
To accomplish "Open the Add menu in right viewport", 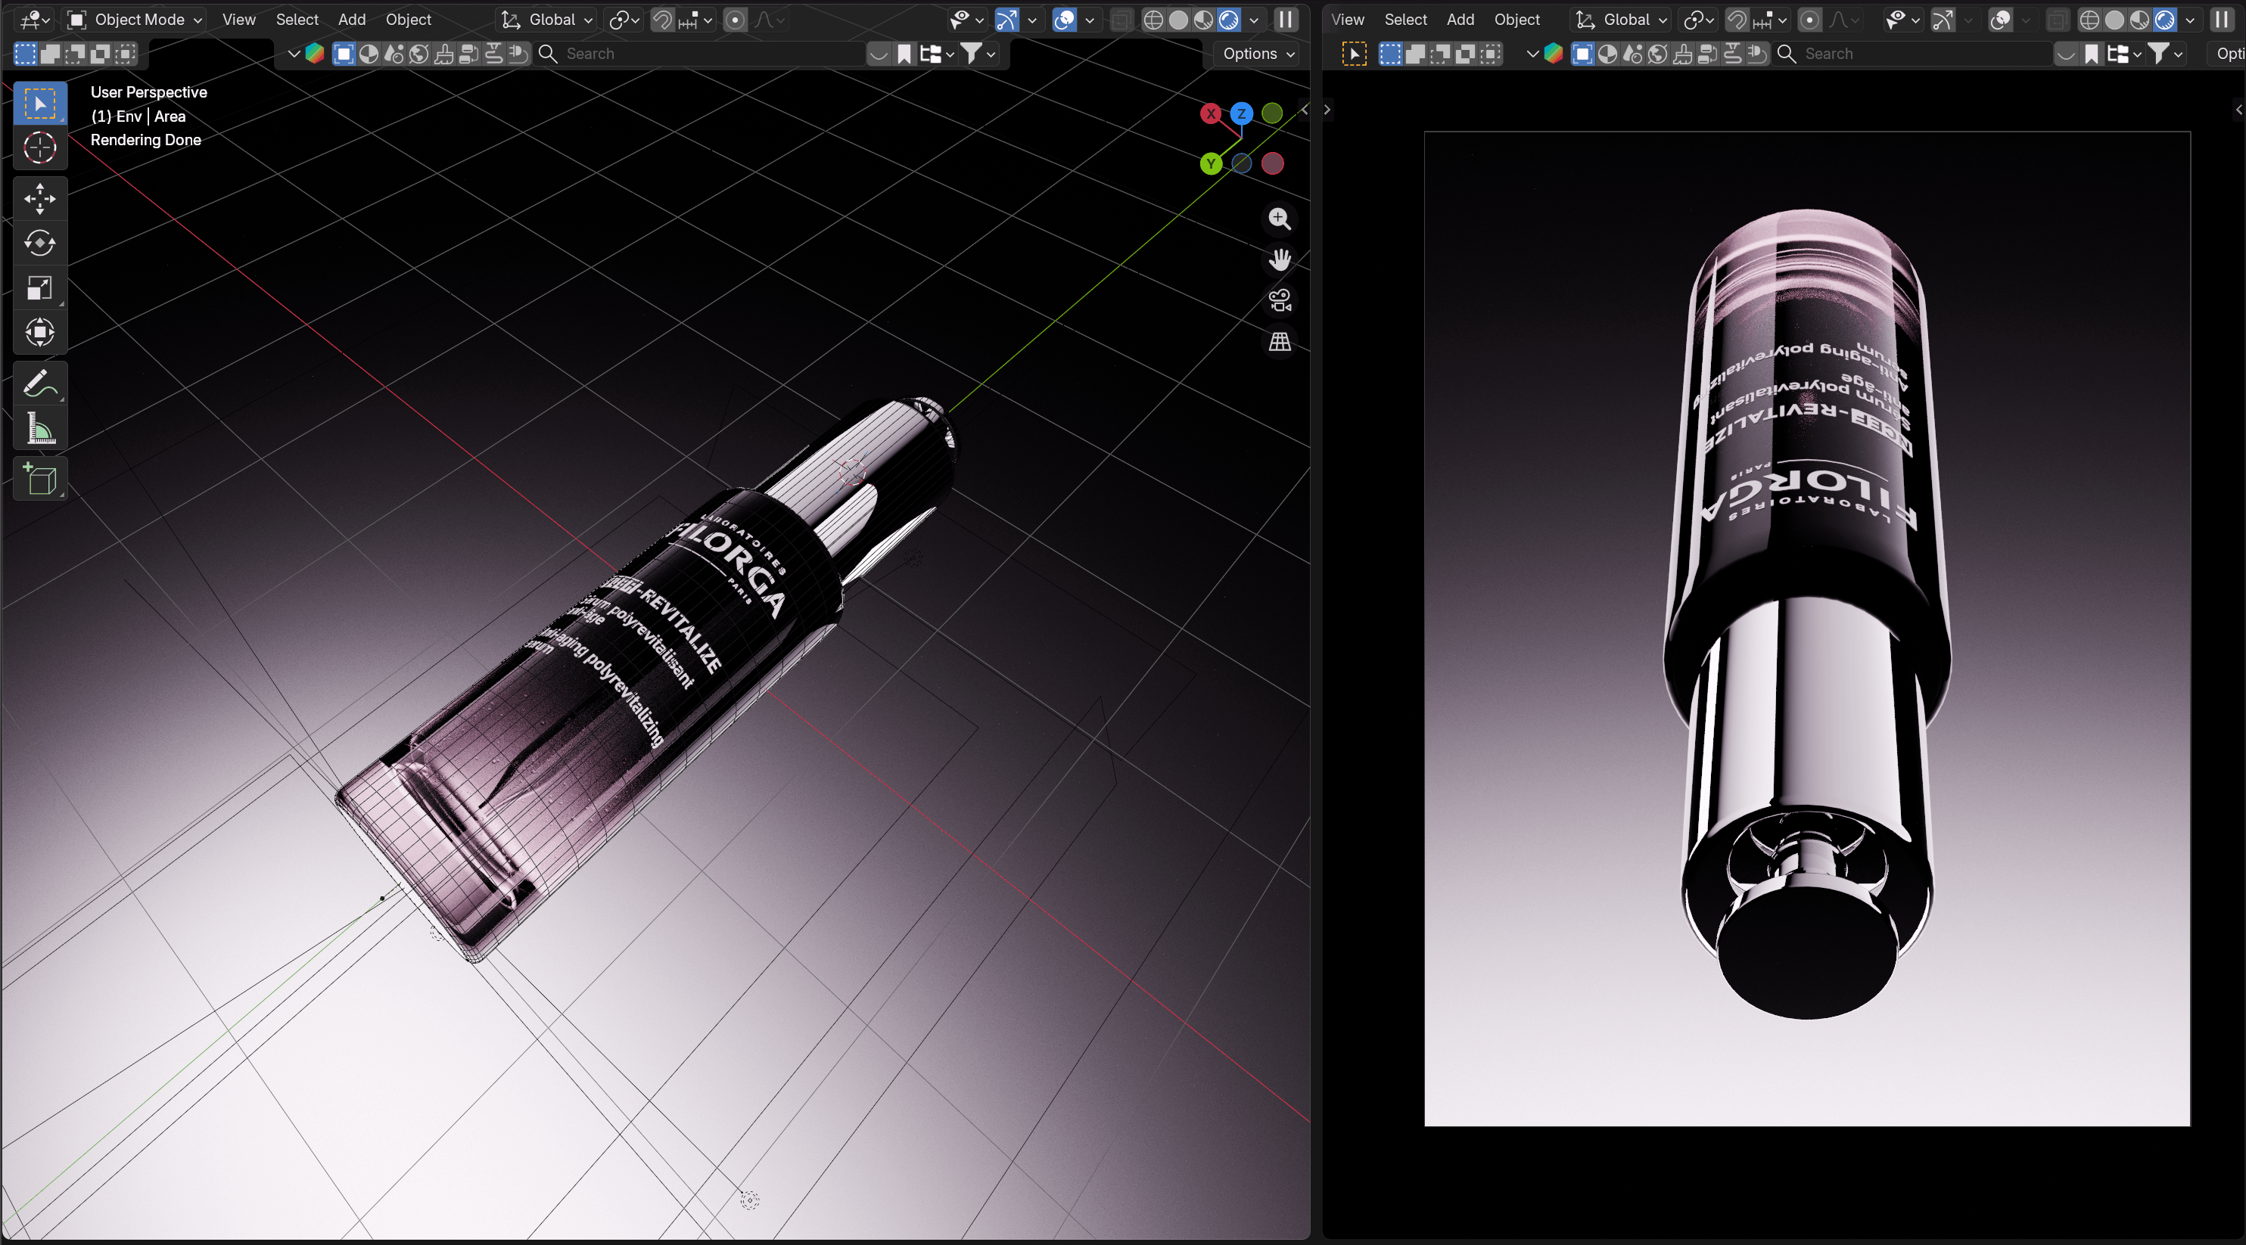I will click(1461, 19).
